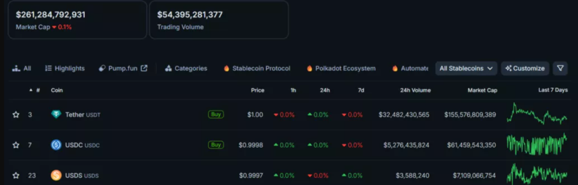Open the filter funnel icon button
This screenshot has height=185, width=578.
(x=560, y=68)
